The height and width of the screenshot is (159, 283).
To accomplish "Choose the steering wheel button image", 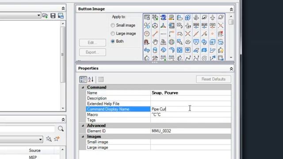I will pyautogui.click(x=172, y=42).
